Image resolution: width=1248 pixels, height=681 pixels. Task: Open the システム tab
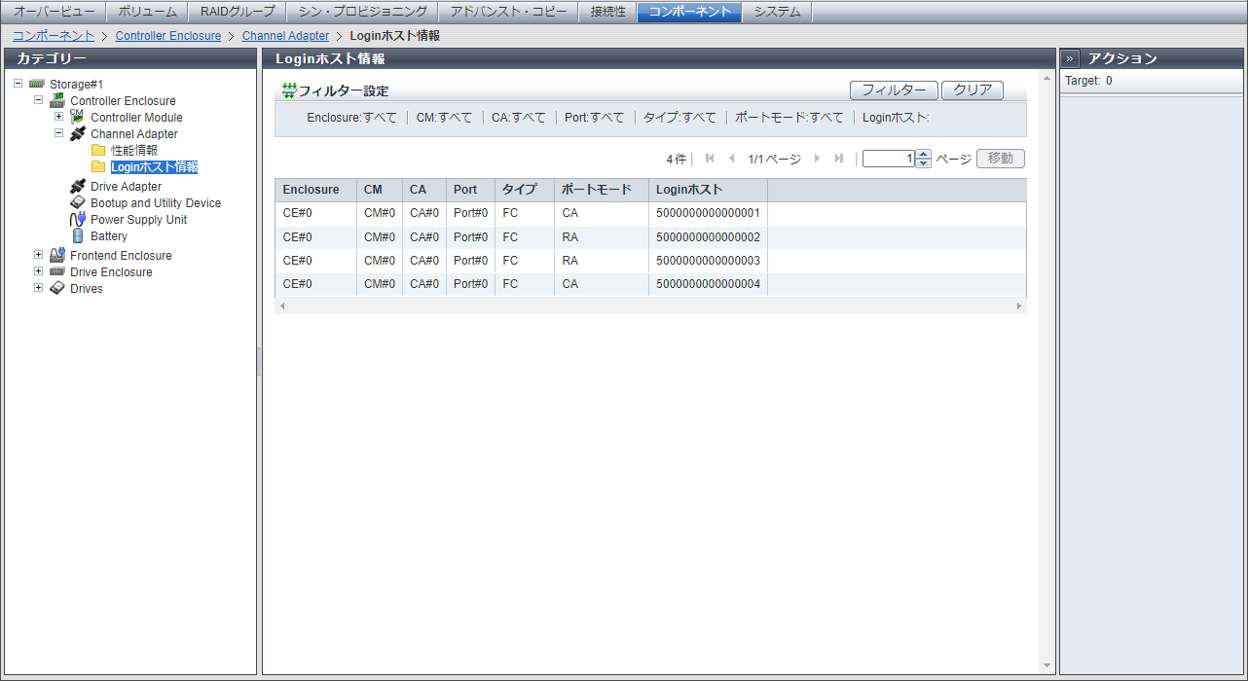[777, 12]
